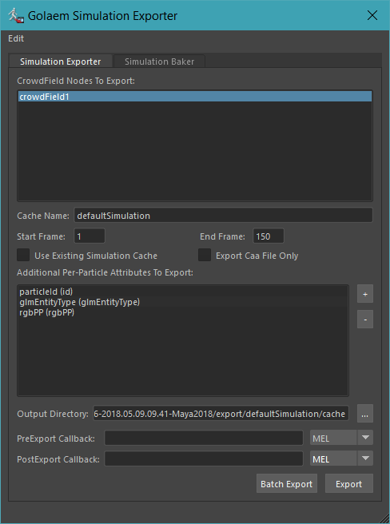390x524 pixels.
Task: Switch to the Simulation Baker tab
Action: (x=159, y=62)
